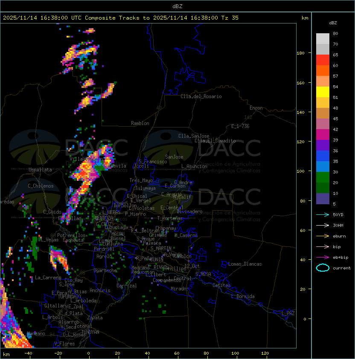
Task: Select the magenta swatch between 42 and 39
Action: (x=323, y=135)
